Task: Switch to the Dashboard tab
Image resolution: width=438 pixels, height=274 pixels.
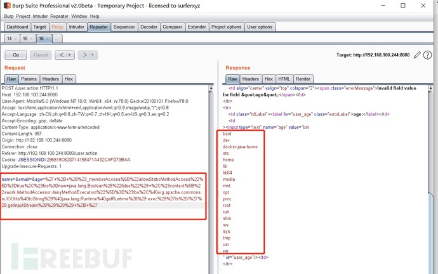Action: 17,27
